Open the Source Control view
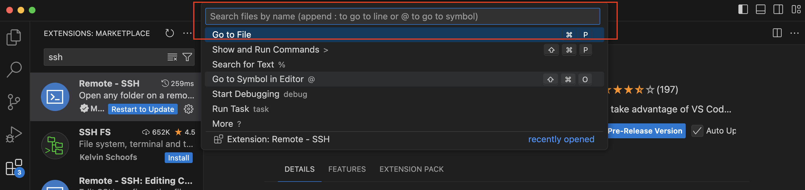The width and height of the screenshot is (805, 190). [x=14, y=102]
